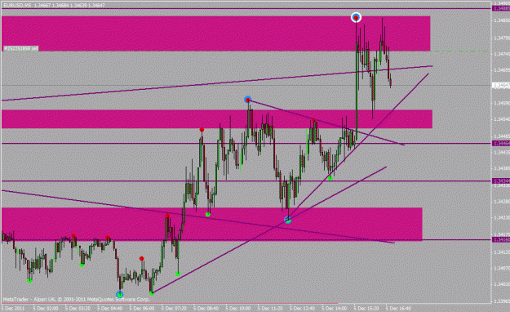
Task: Click the '5 Dec 07:20' time axis label
Action: point(174,308)
